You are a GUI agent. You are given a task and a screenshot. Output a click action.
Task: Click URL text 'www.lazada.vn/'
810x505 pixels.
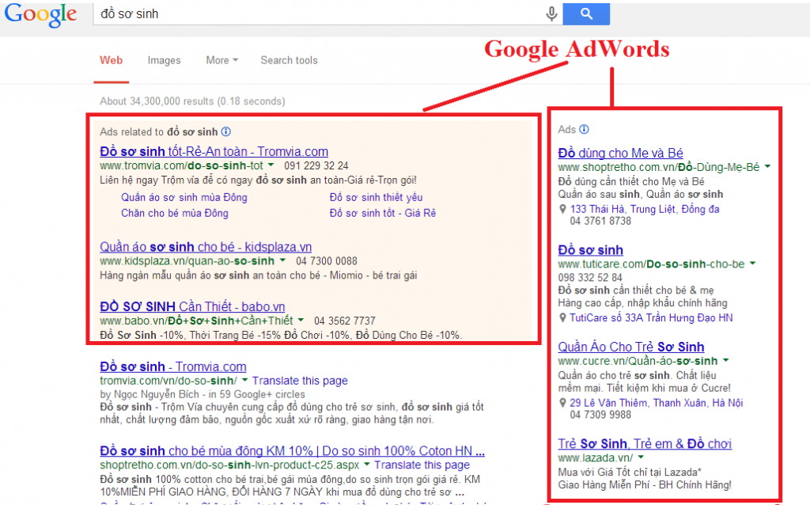click(x=595, y=458)
